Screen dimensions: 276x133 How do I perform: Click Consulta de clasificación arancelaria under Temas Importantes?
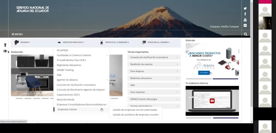click(x=154, y=57)
